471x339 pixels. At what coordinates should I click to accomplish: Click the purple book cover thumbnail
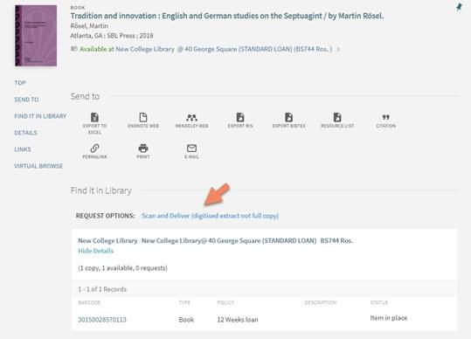tap(36, 36)
